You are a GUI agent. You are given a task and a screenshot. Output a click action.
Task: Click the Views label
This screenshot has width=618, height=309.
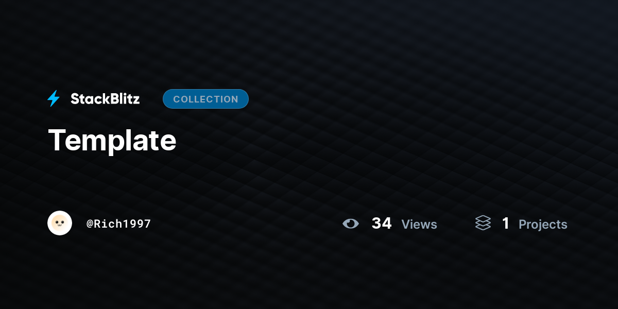(x=419, y=225)
